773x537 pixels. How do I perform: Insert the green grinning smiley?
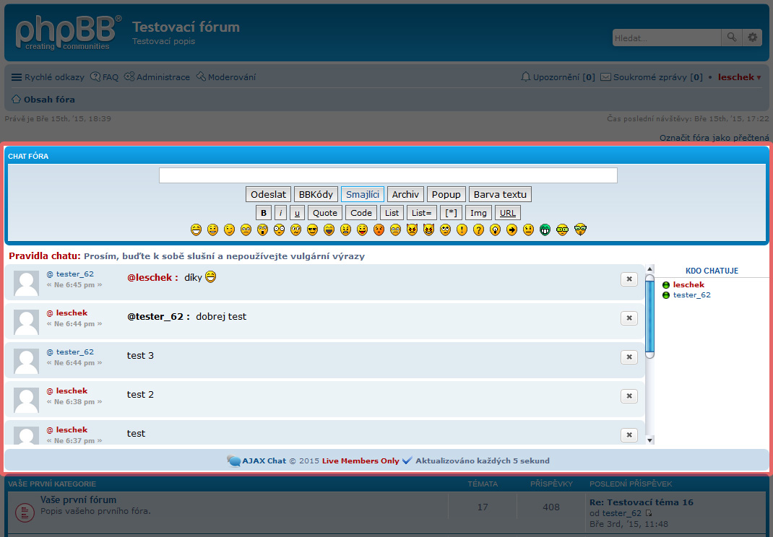point(545,230)
